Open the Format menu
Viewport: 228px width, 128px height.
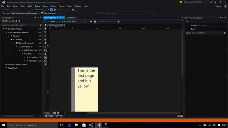[62, 6]
